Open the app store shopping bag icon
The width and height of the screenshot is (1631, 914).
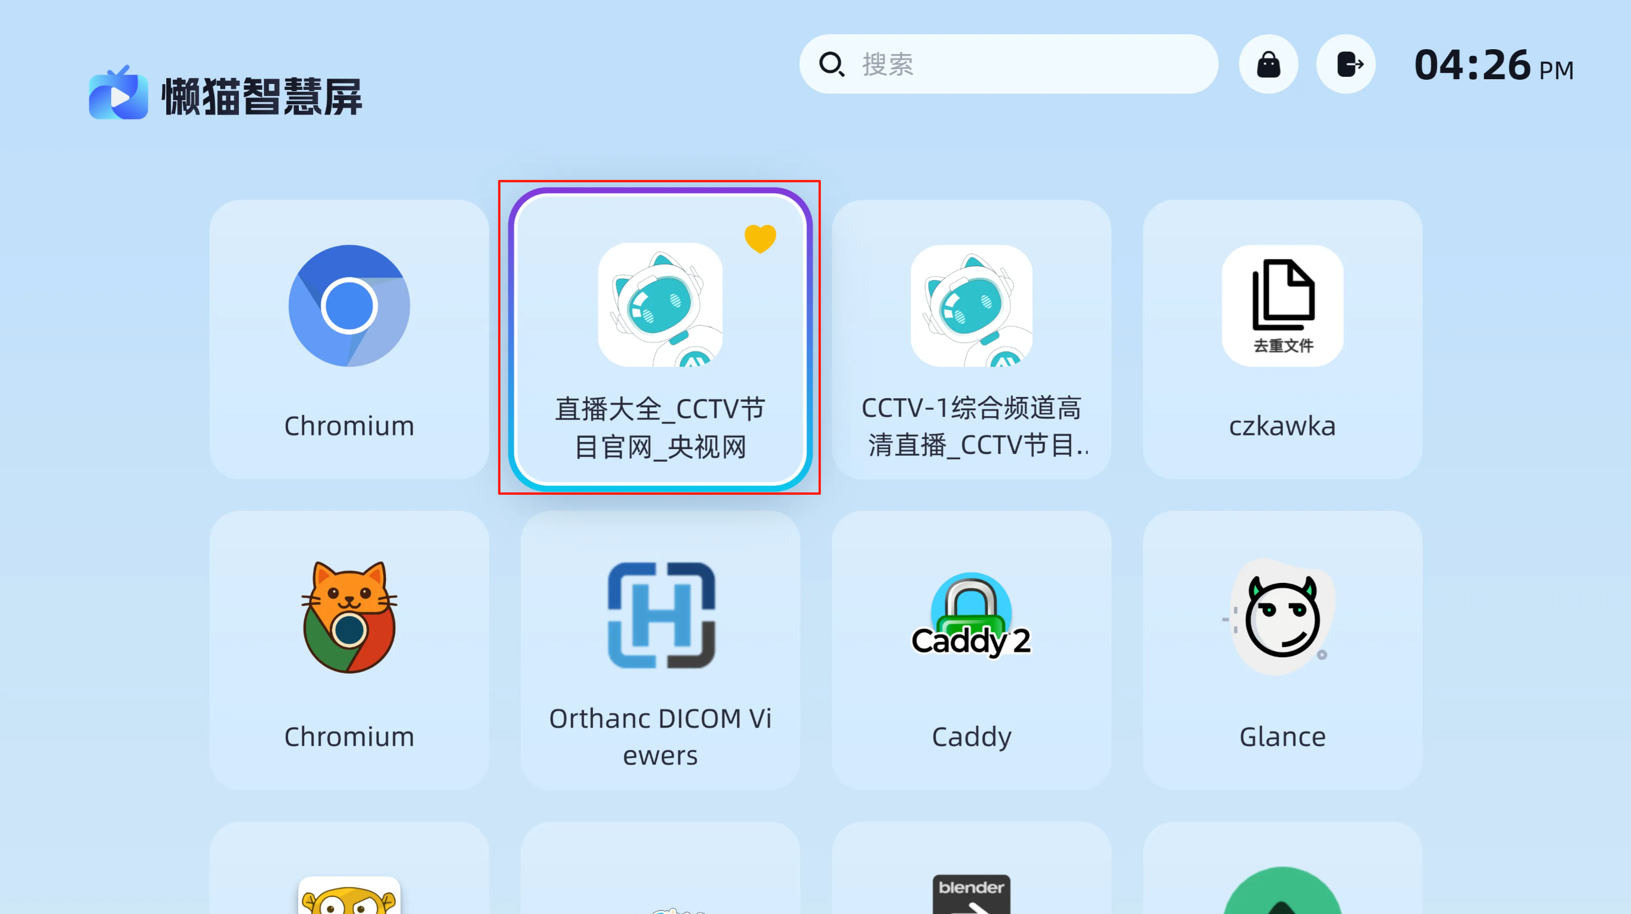1268,64
